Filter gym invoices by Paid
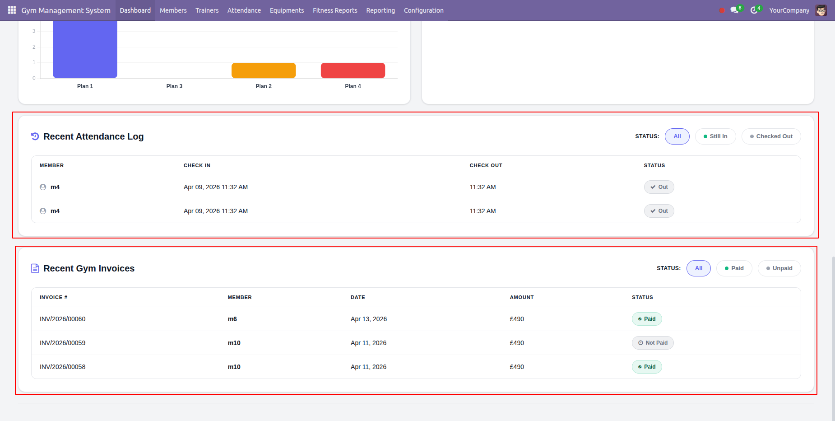Screen dimensions: 835x421 (x=734, y=268)
